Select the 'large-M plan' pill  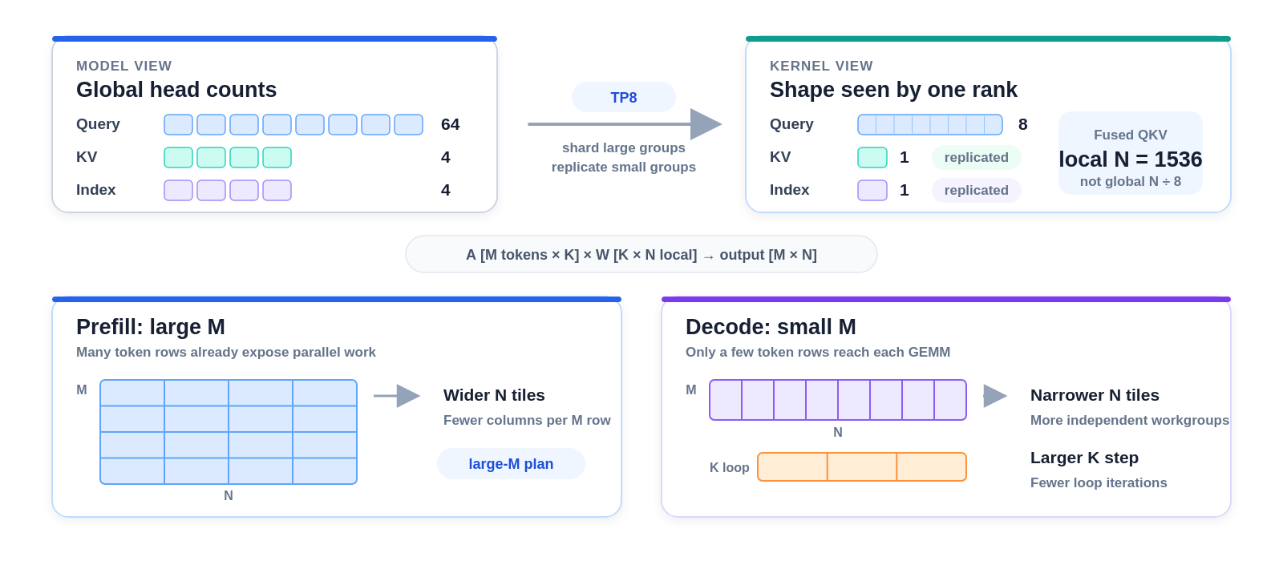click(x=511, y=464)
